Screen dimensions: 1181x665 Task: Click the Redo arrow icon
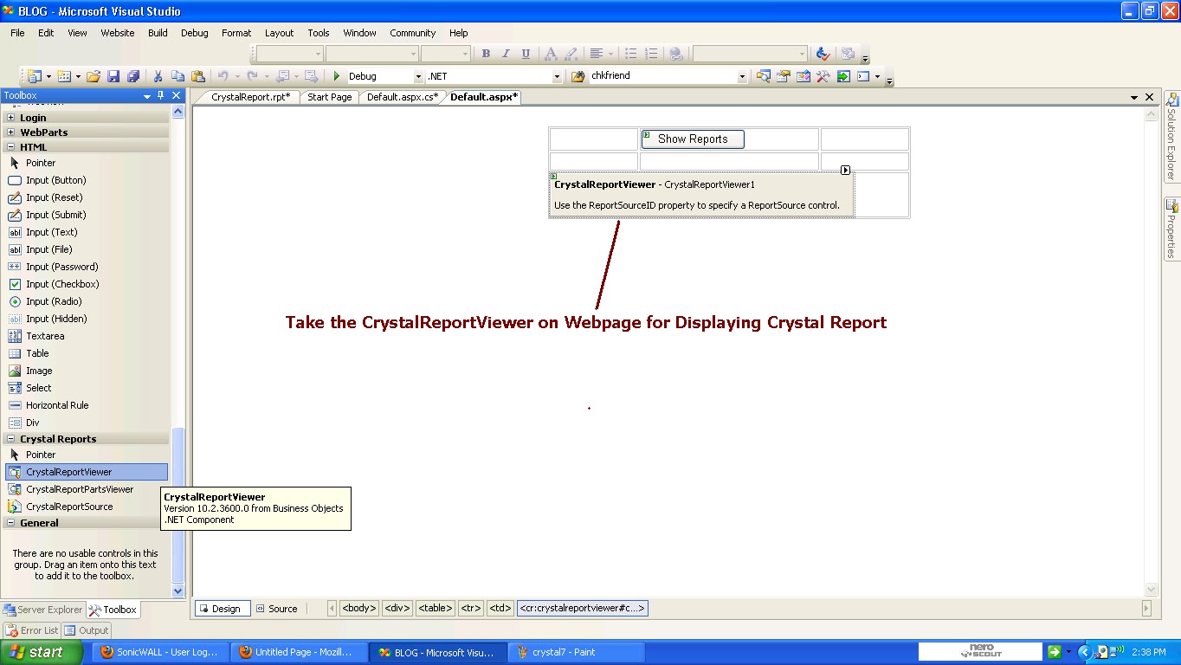pyautogui.click(x=253, y=76)
